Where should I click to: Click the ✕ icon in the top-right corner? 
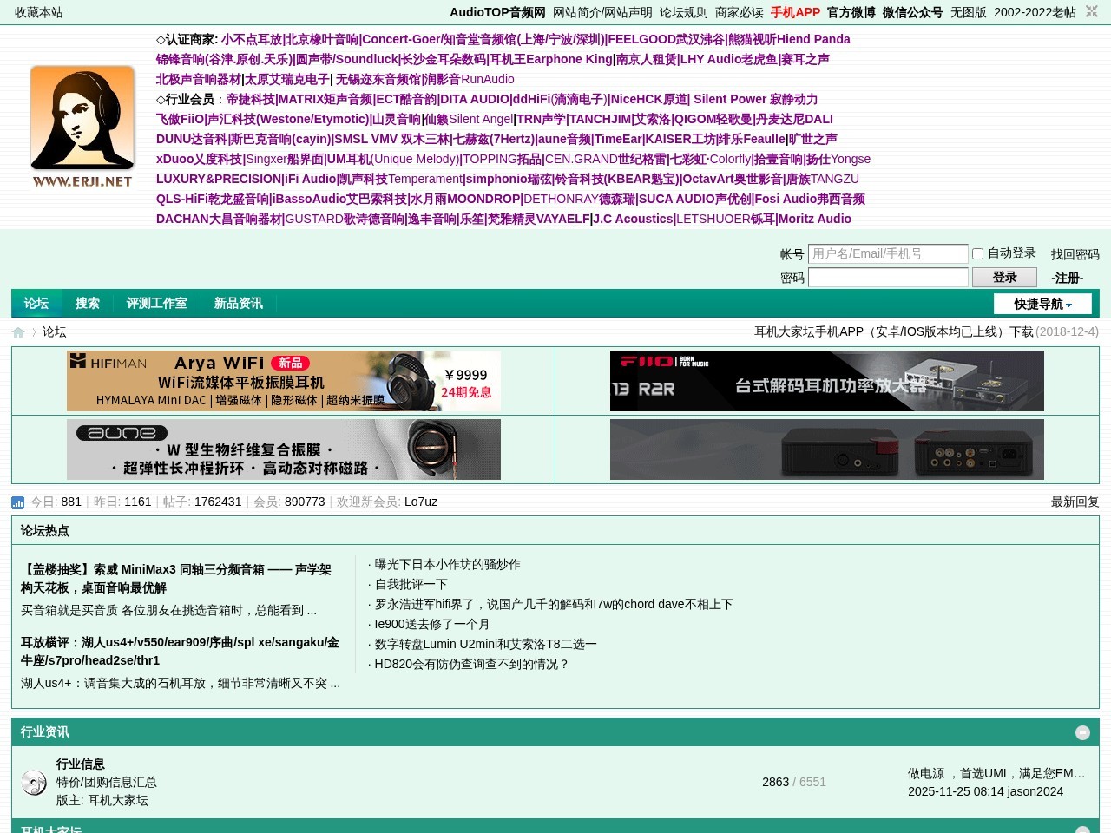click(1091, 12)
